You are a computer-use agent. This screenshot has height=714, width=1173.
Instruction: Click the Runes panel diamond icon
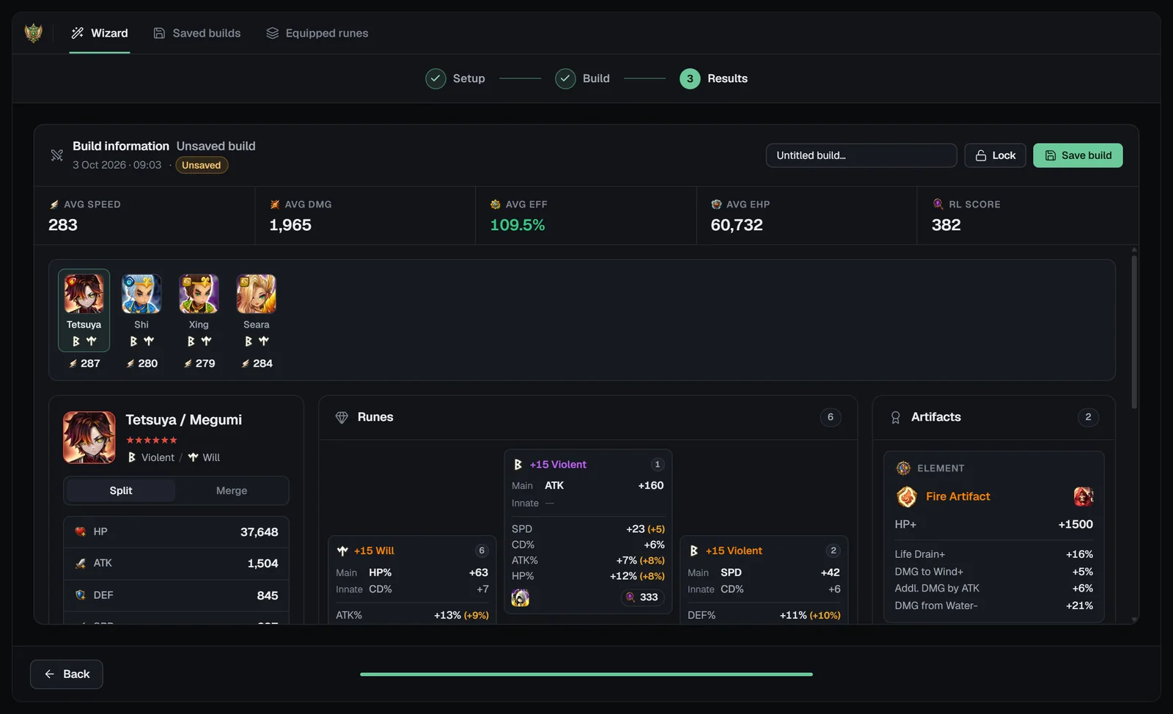(x=342, y=417)
